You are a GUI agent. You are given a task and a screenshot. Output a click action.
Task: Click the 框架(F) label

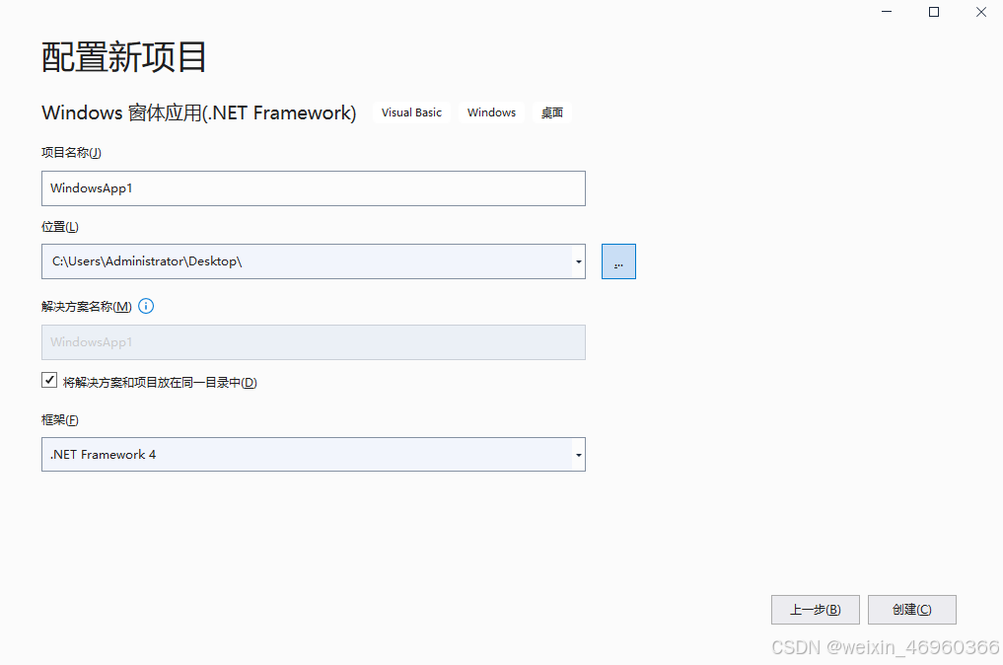click(x=59, y=420)
